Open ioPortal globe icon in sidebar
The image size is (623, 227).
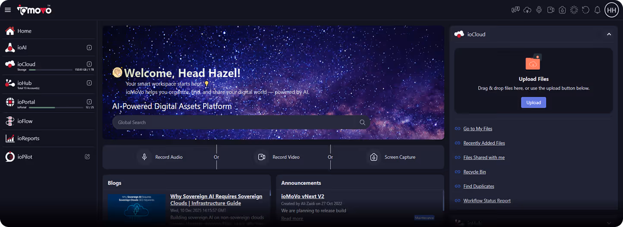click(10, 102)
